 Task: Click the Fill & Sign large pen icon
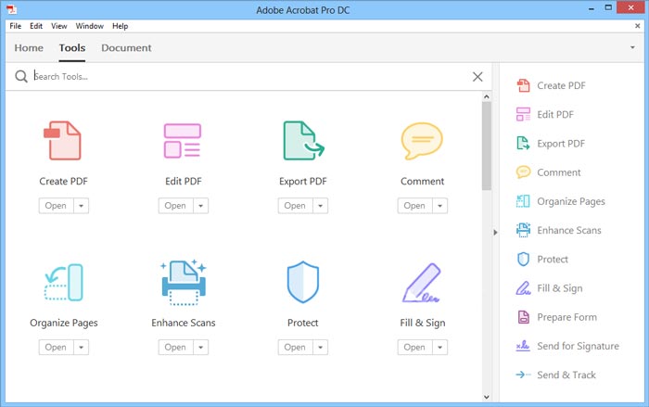(x=421, y=283)
